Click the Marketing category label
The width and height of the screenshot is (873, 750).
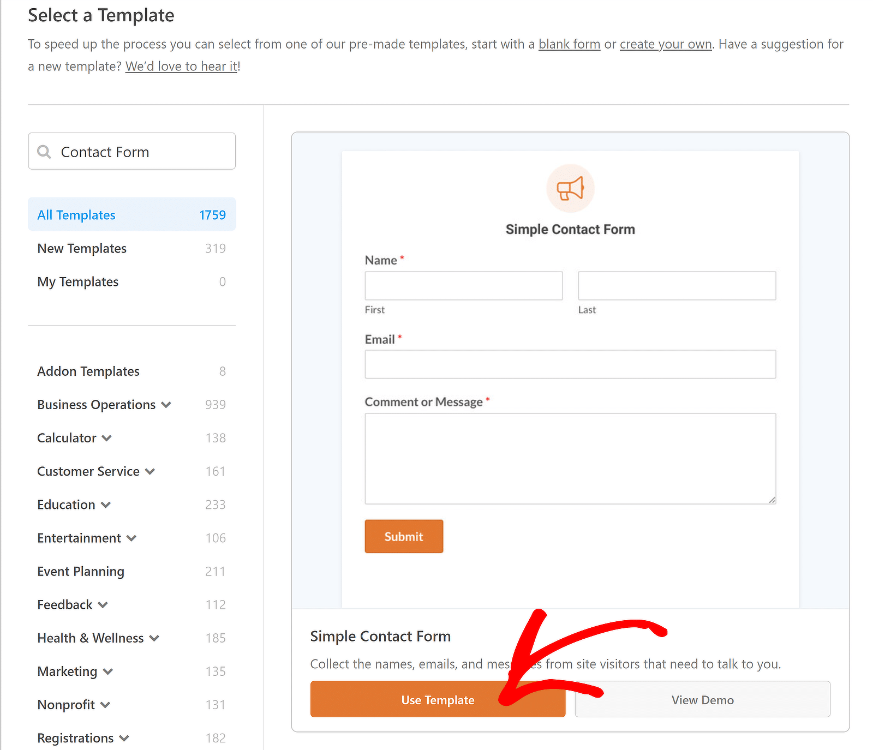pos(67,671)
